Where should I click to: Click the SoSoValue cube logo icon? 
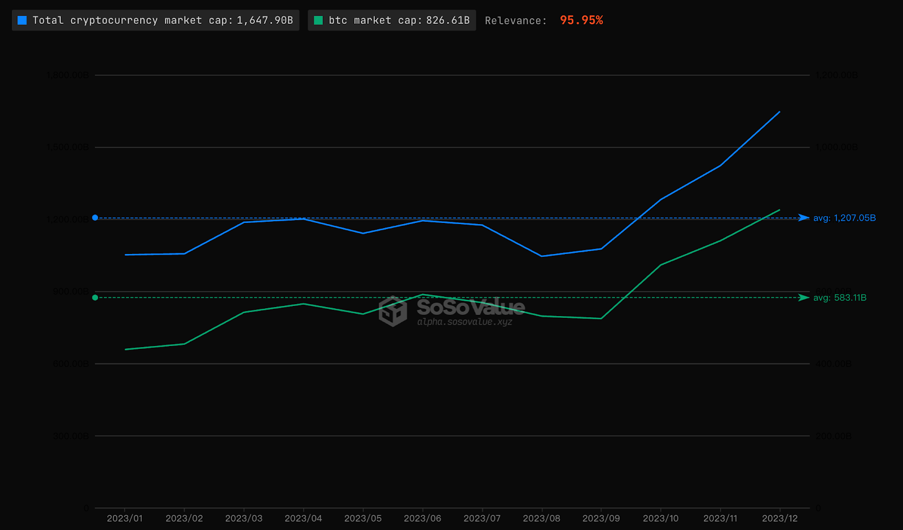(x=393, y=311)
